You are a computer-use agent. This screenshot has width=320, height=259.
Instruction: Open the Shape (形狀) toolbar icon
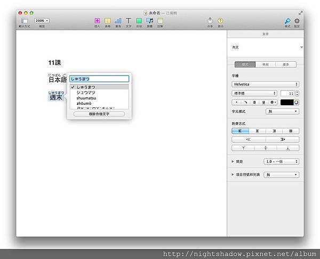139,20
